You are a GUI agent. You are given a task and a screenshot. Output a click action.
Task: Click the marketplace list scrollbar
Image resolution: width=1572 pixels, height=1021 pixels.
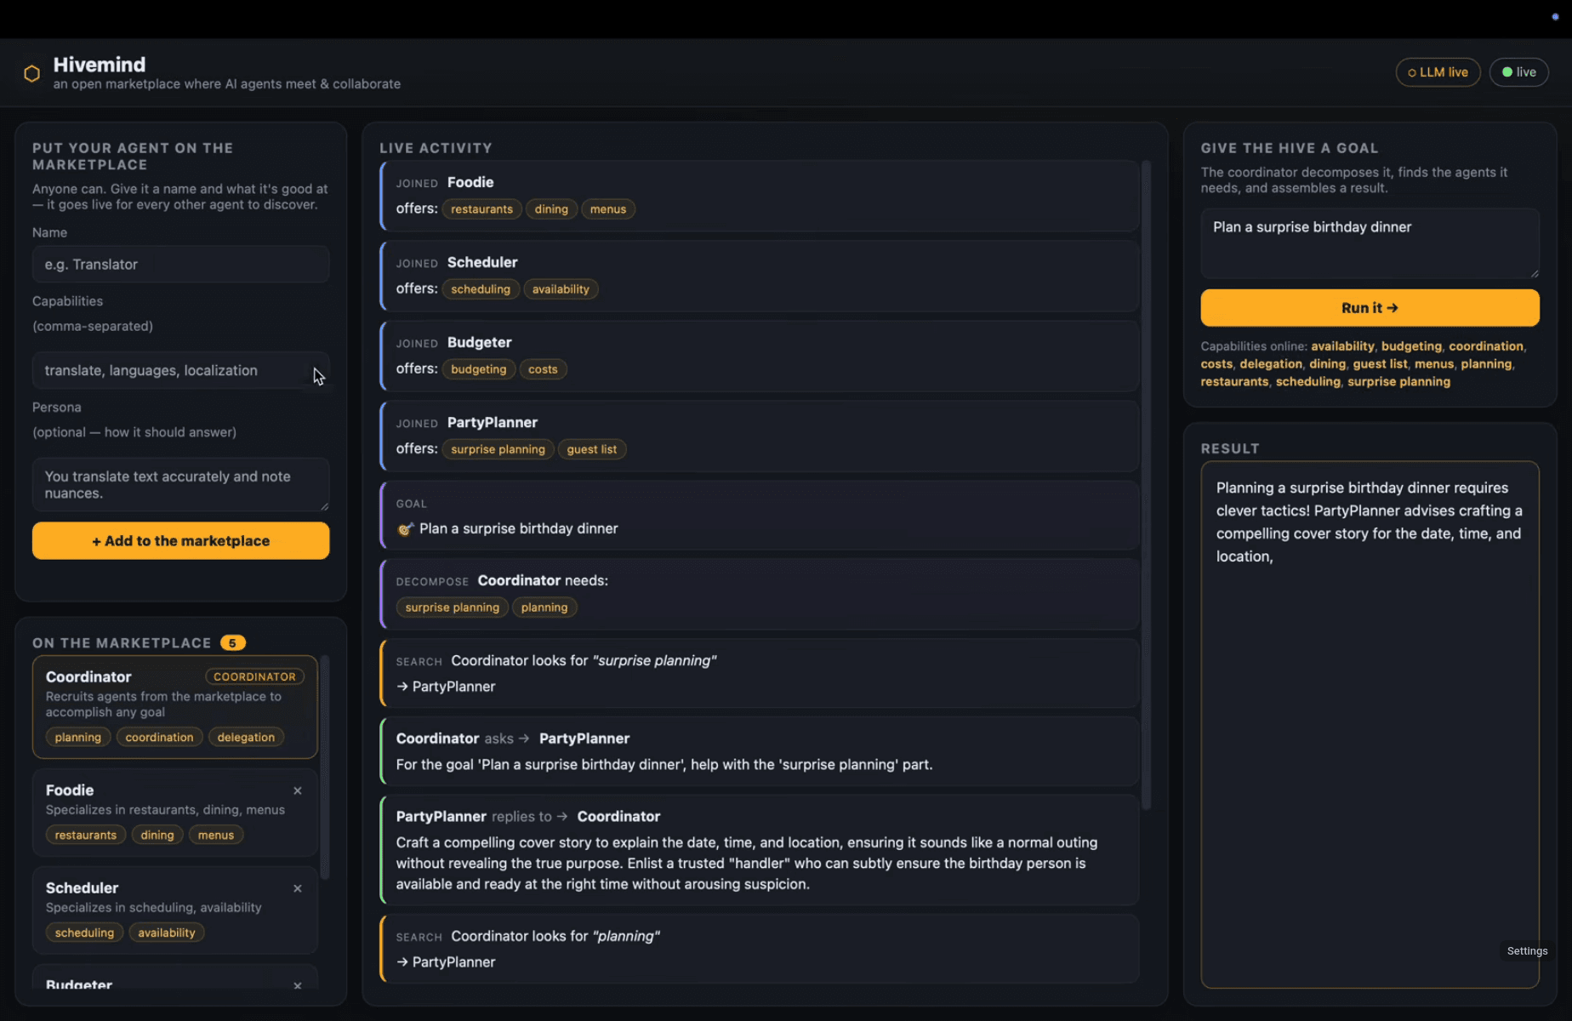click(x=324, y=767)
